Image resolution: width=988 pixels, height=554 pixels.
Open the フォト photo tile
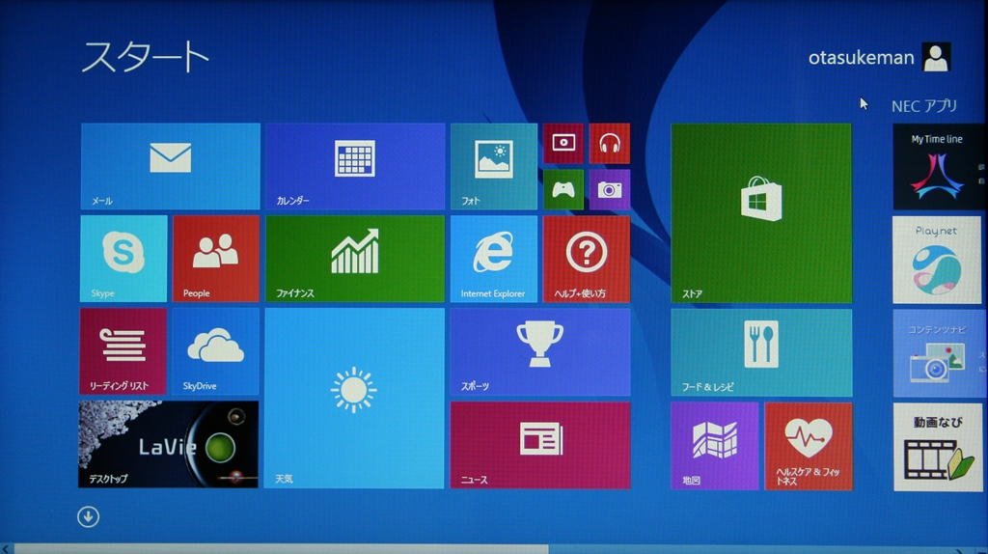494,166
